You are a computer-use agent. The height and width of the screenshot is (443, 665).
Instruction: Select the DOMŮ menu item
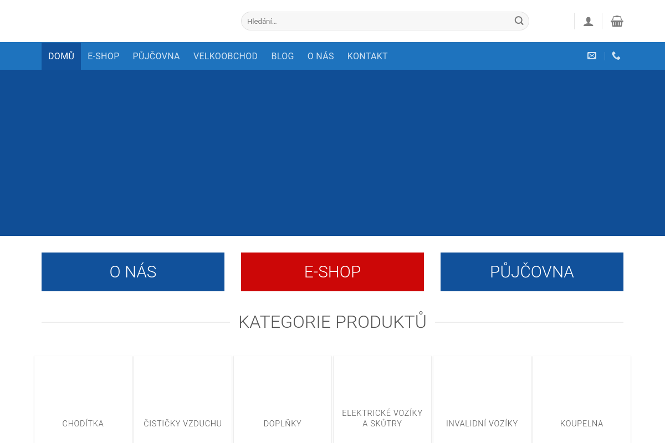point(61,56)
